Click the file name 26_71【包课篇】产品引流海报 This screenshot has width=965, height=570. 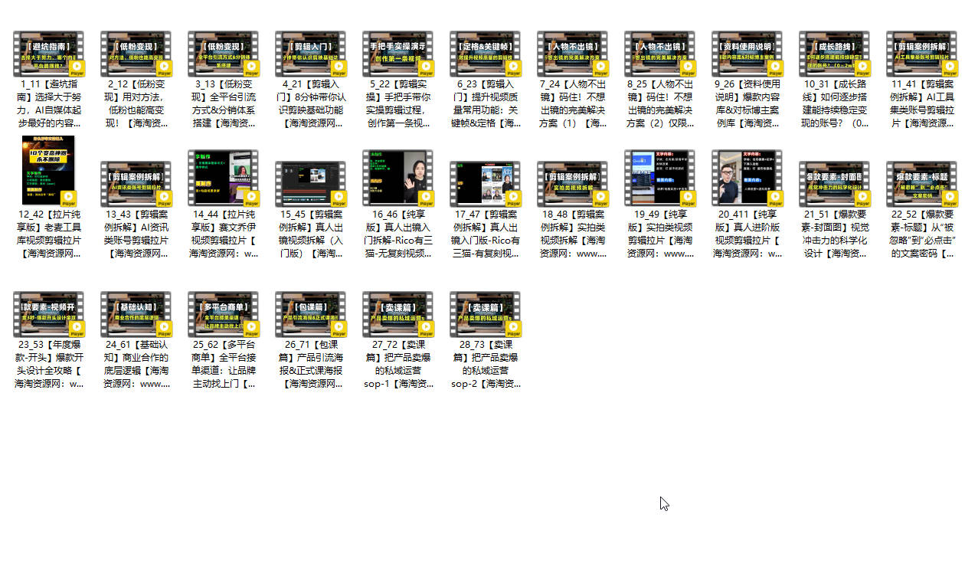point(311,364)
